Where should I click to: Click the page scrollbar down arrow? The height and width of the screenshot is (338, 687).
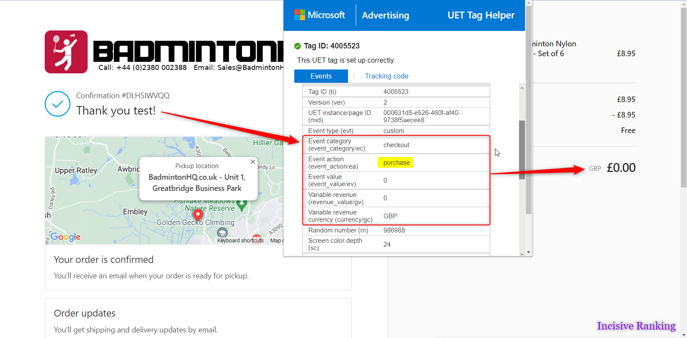[x=684, y=335]
